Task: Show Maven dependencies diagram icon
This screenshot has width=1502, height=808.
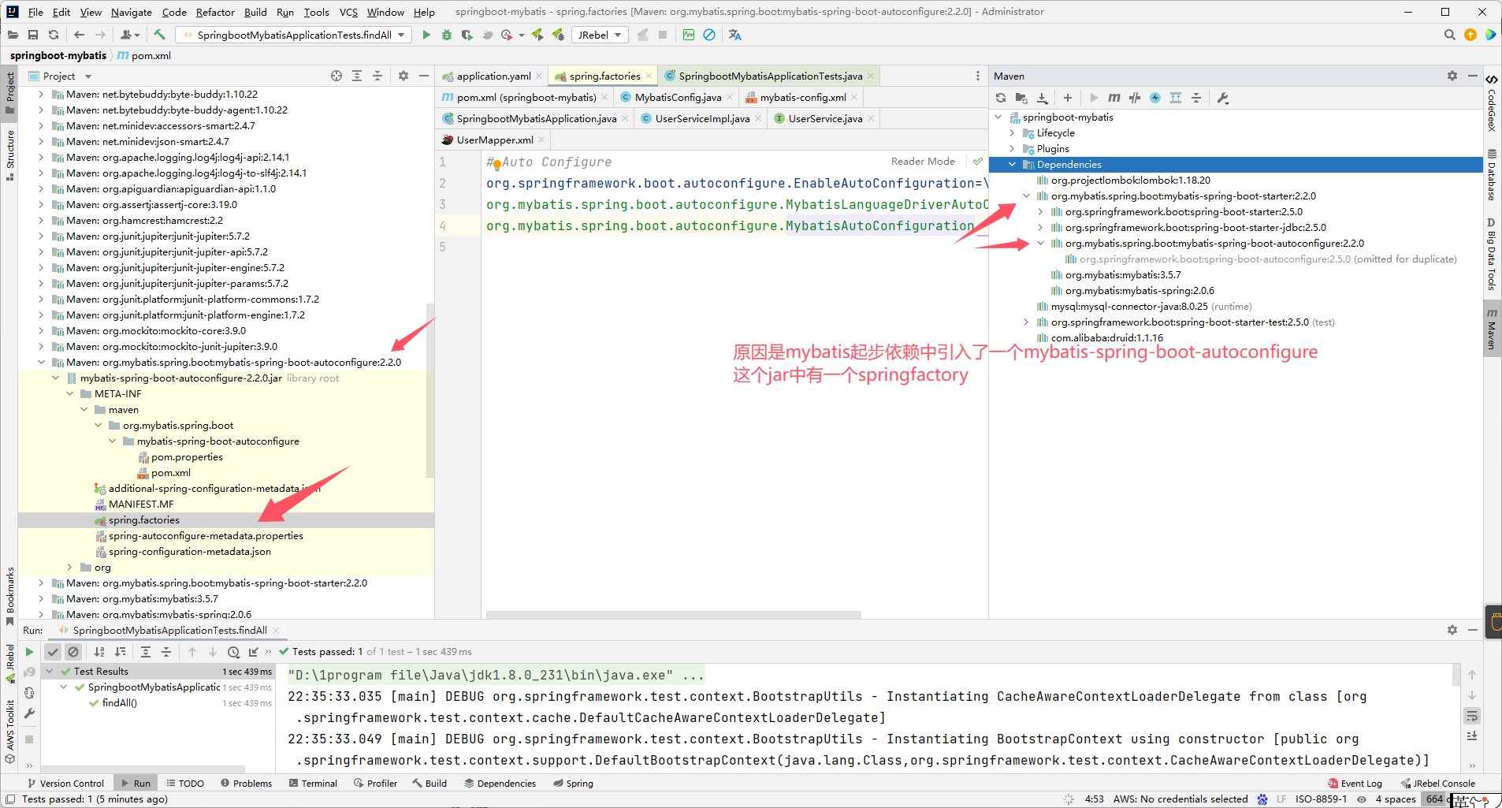Action: tap(1176, 98)
